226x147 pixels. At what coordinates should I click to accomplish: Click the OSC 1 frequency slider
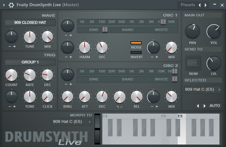[x=127, y=22]
